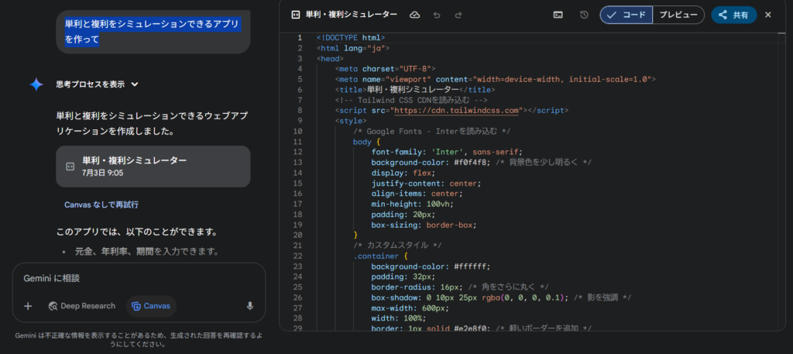Viewport: 793px width, 354px height.
Task: Open the 単利・複利シミュレーター canvas card
Action: (153, 167)
